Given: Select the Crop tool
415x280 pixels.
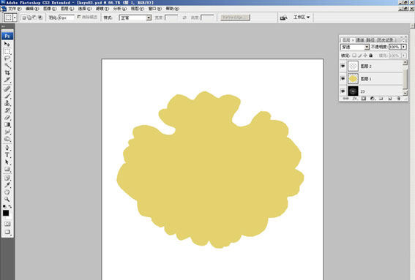Looking at the screenshot, I should pyautogui.click(x=7, y=72).
